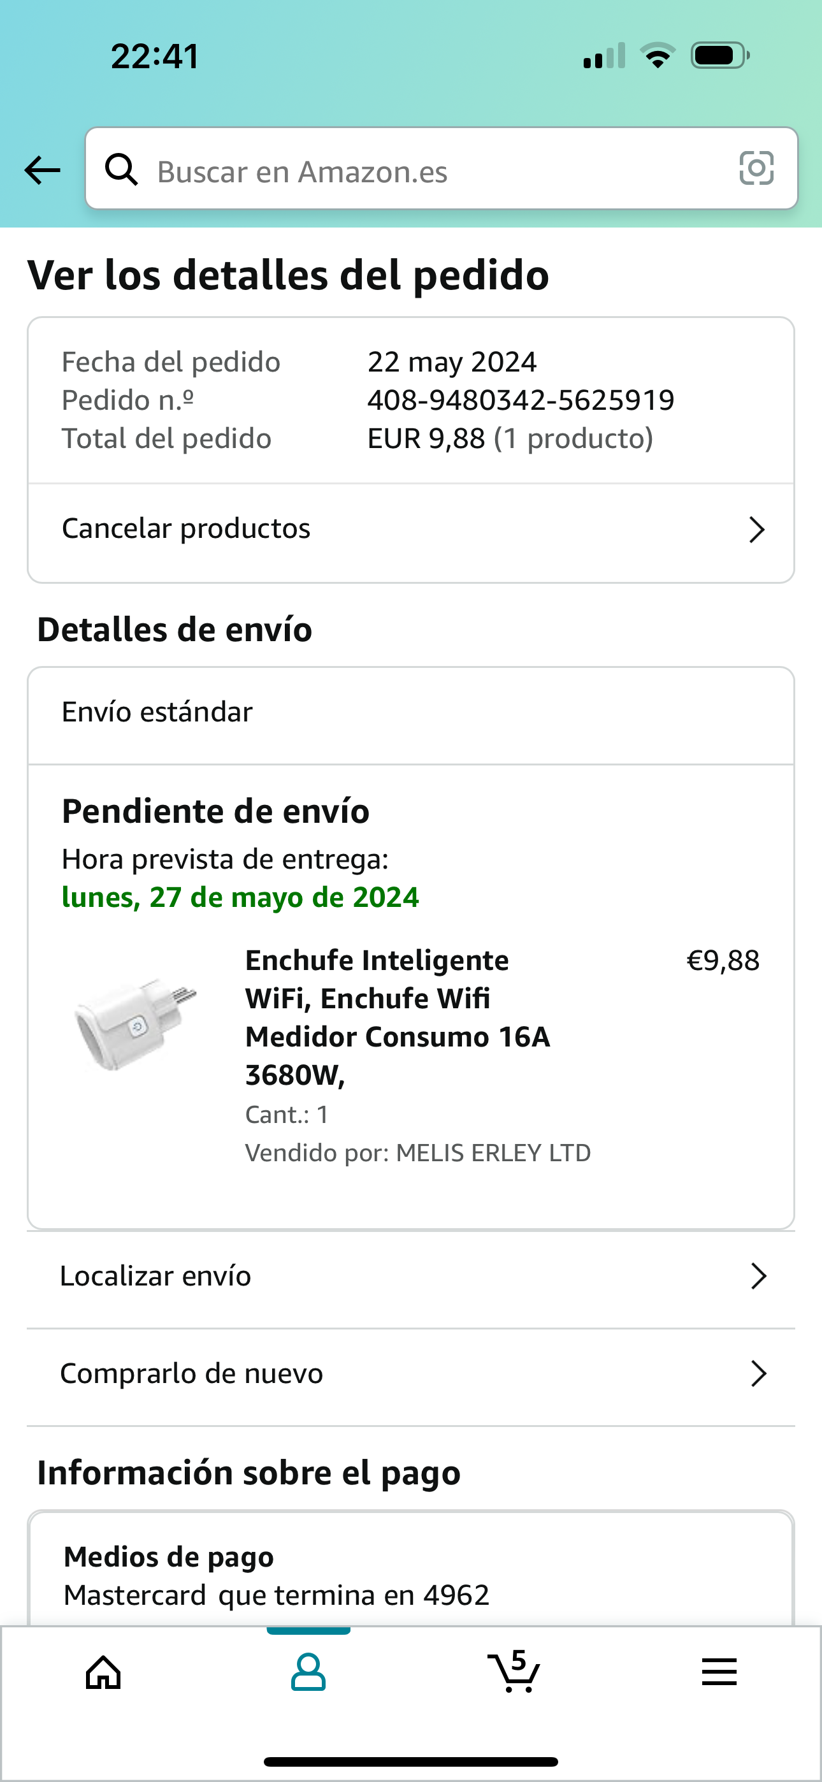
Task: Tap the smart plug product thumbnail
Action: [x=136, y=1022]
